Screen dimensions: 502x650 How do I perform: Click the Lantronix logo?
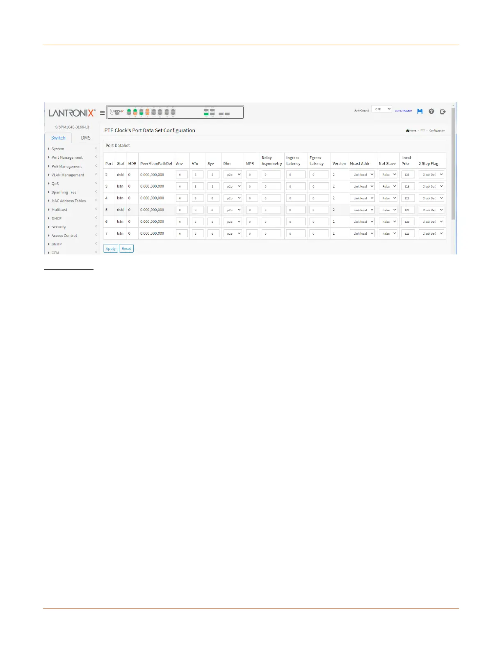(72, 113)
